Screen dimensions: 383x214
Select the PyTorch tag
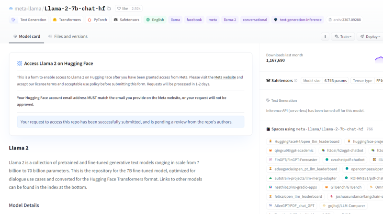click(97, 20)
